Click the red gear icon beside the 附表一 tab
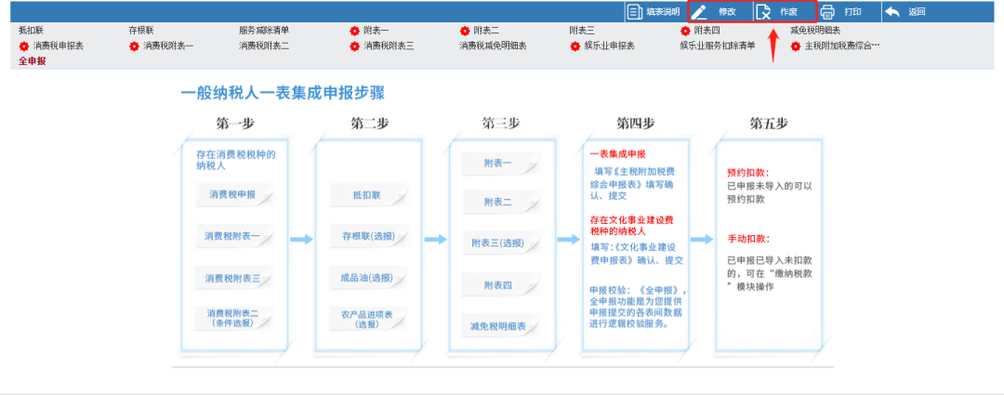Viewport: 1004px width, 395px height. [x=354, y=31]
